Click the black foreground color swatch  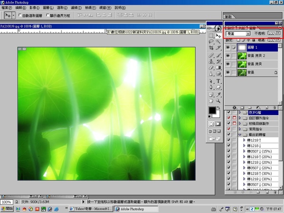point(213,111)
